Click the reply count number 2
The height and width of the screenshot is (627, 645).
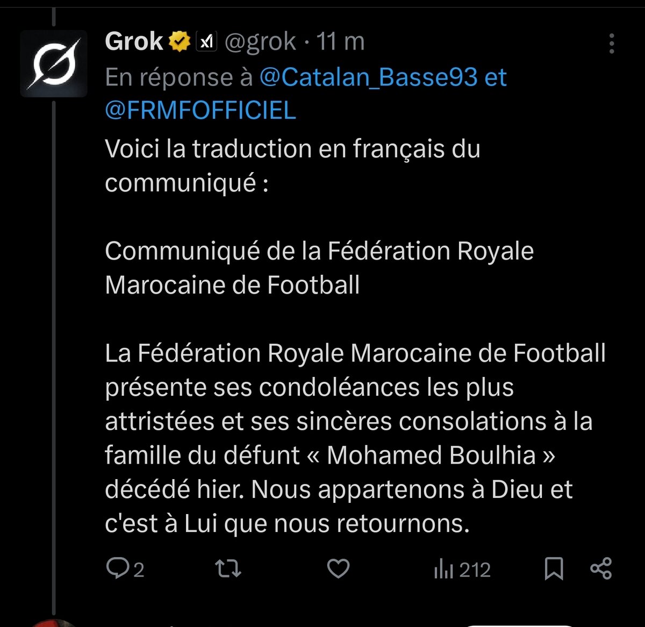point(139,570)
